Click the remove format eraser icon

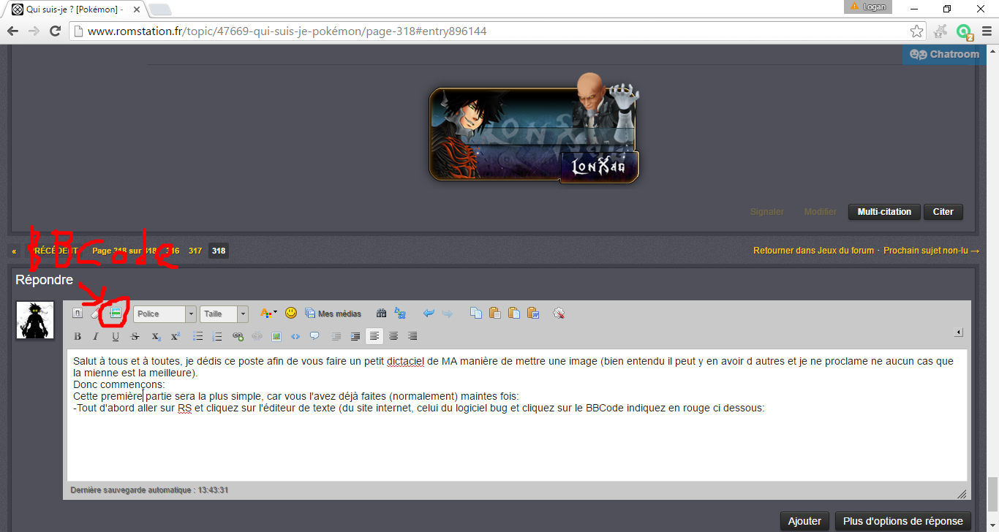click(96, 313)
